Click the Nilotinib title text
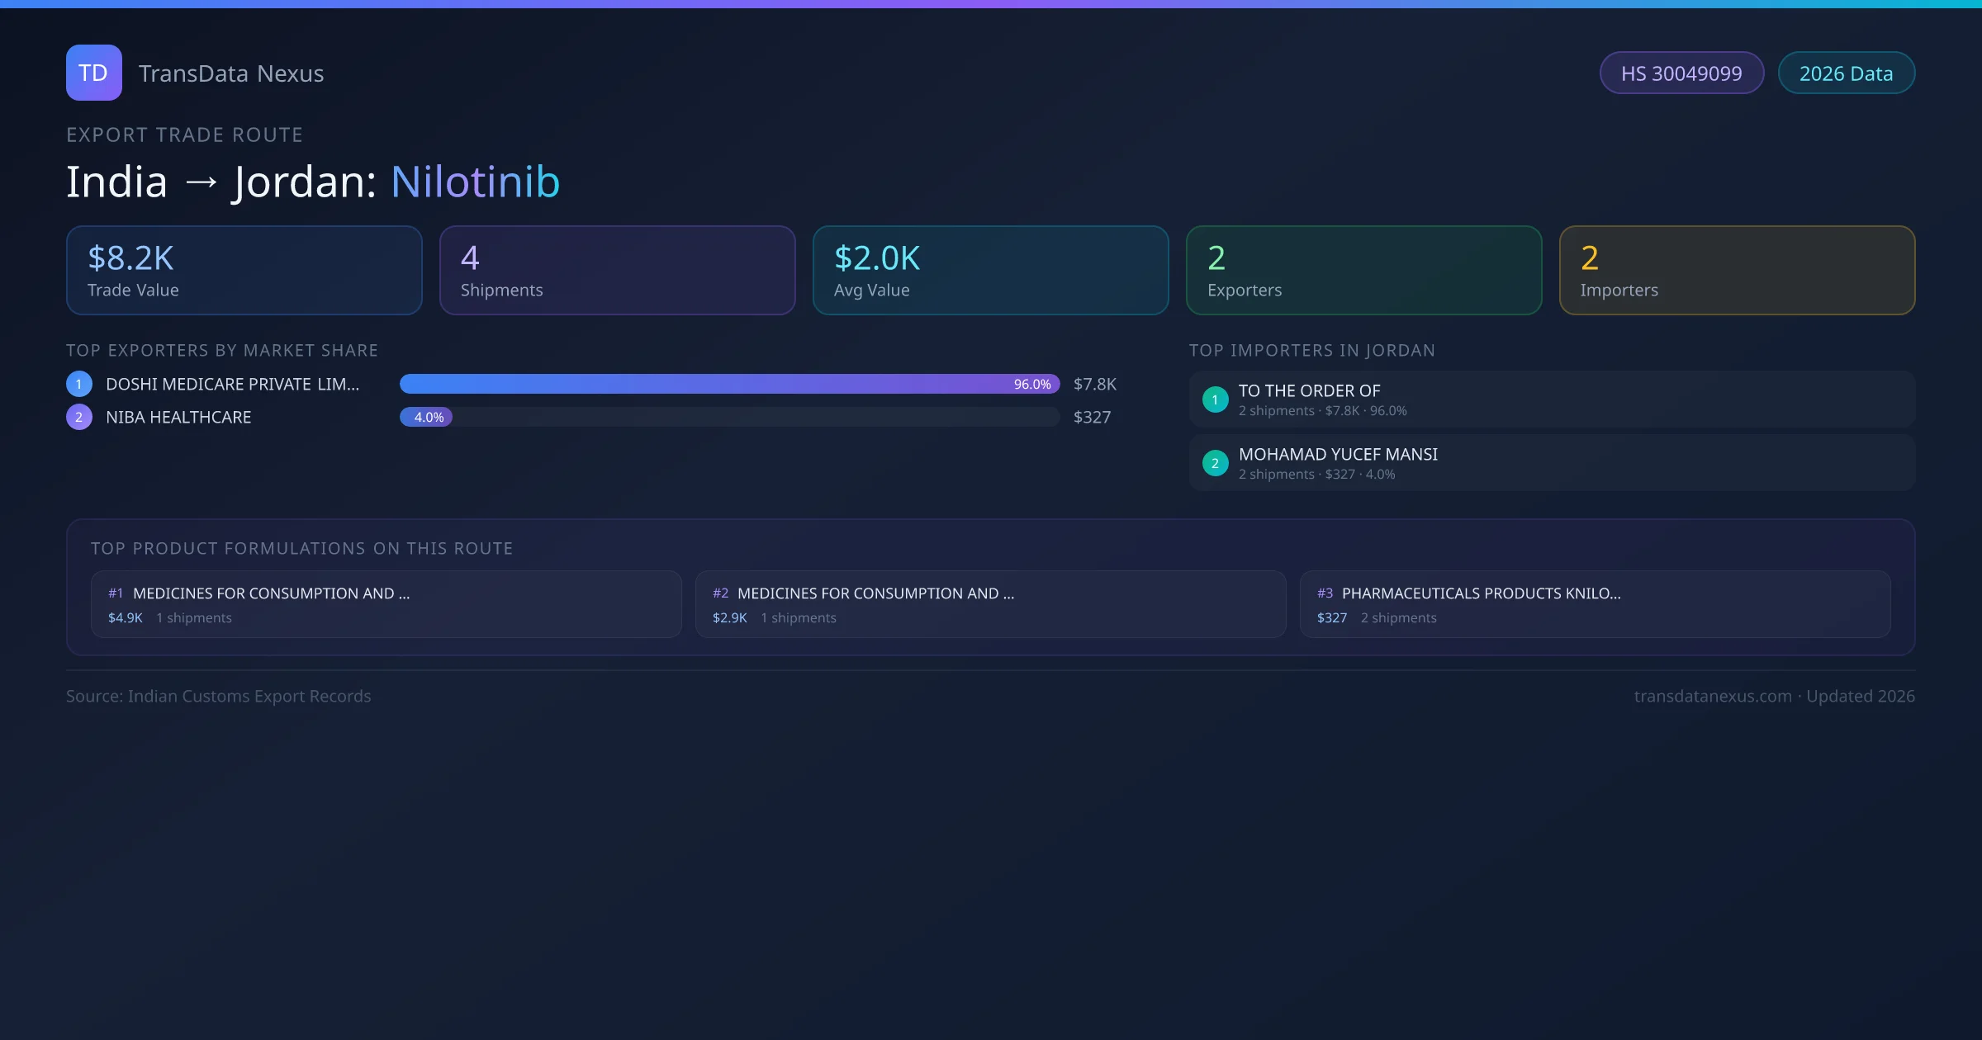This screenshot has width=1982, height=1040. click(475, 182)
